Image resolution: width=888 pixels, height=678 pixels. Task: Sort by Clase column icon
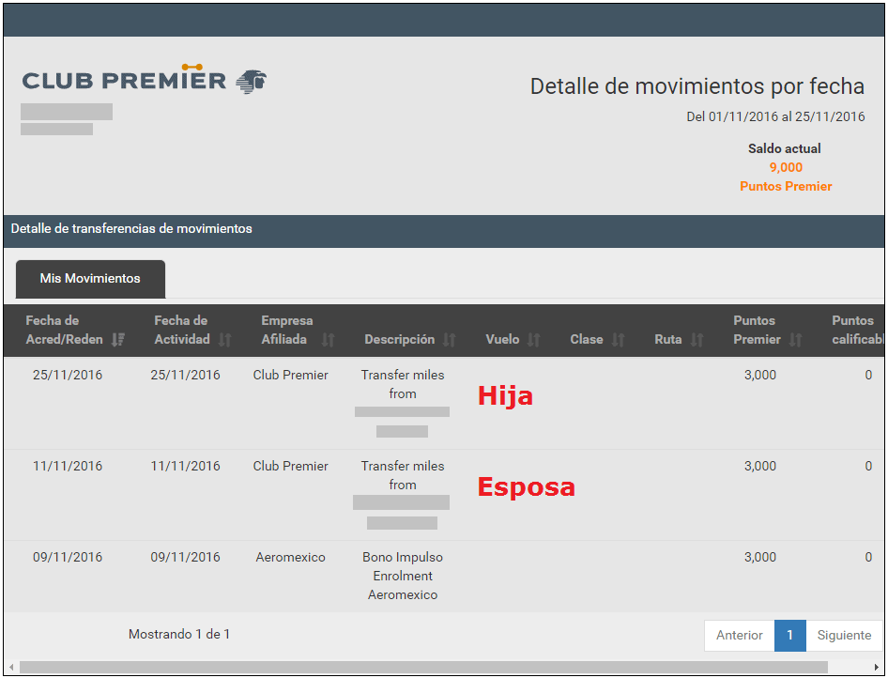[x=618, y=339]
